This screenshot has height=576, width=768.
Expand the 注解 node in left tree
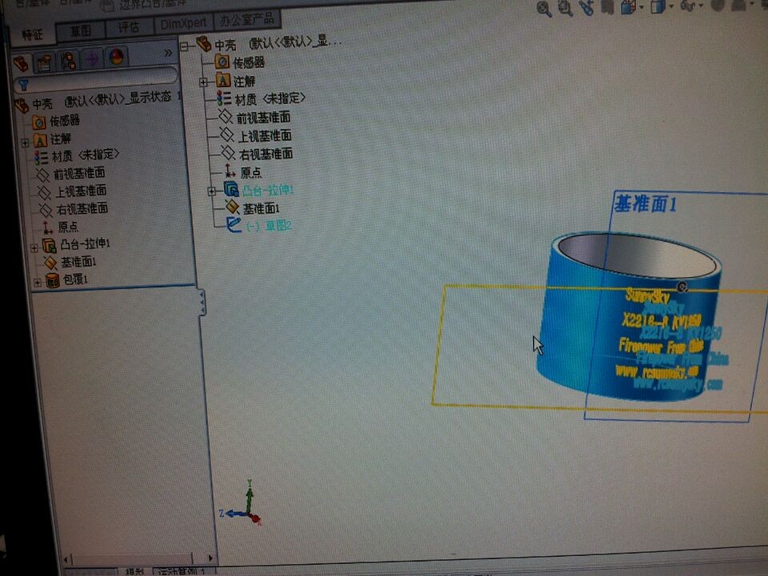tap(25, 142)
